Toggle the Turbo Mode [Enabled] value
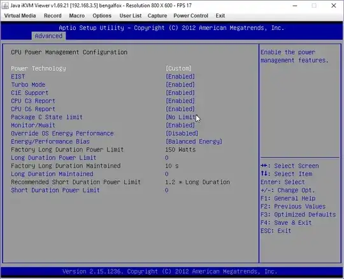Viewport: 344px width, 279px height. [x=180, y=85]
